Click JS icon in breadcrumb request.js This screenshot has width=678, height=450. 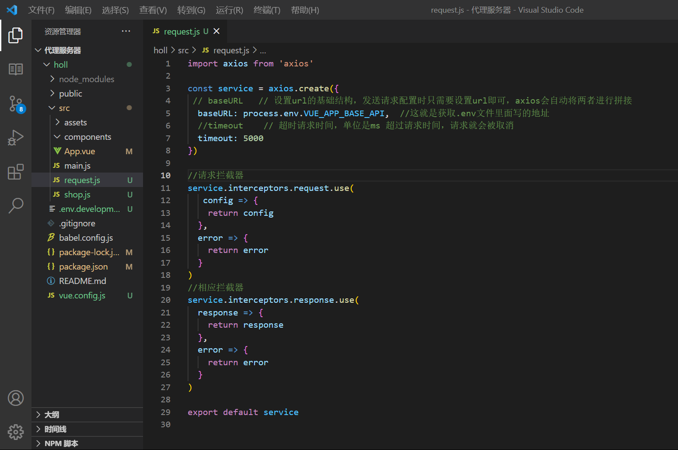(x=206, y=50)
